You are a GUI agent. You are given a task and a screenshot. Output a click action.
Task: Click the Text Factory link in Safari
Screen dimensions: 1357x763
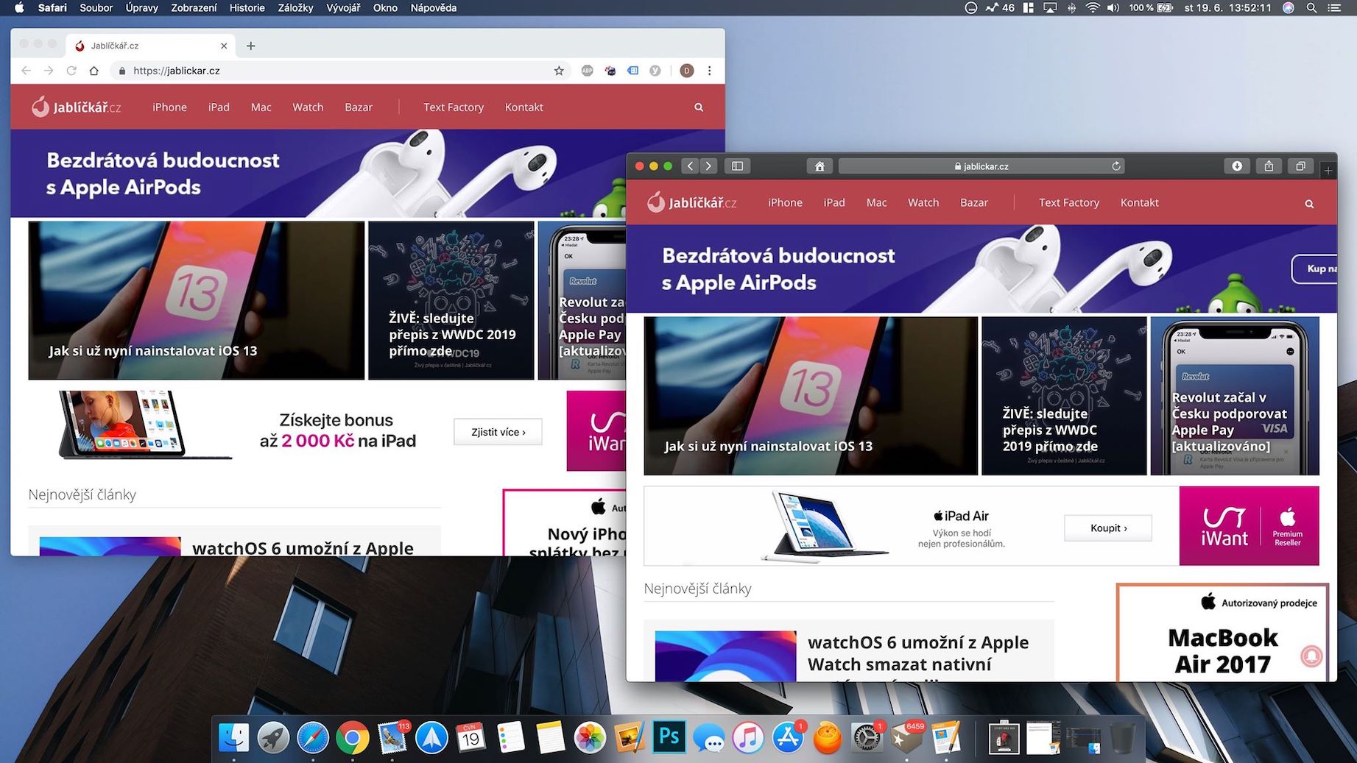[1068, 202]
